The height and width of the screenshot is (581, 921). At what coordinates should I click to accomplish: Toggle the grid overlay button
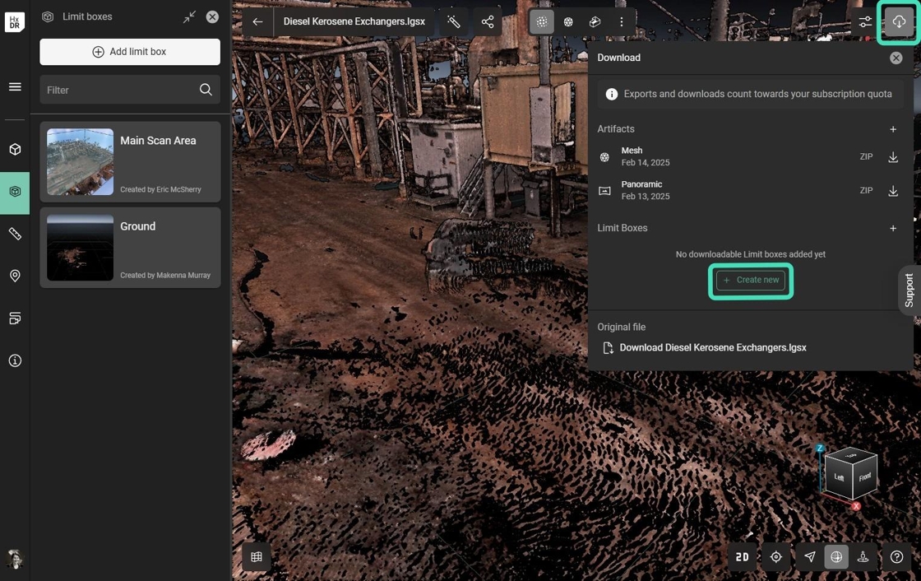[257, 557]
